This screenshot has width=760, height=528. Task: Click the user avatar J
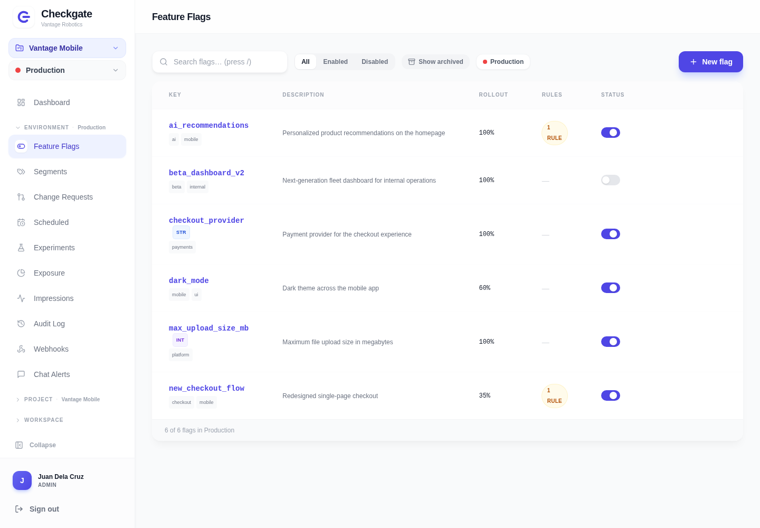tap(22, 480)
